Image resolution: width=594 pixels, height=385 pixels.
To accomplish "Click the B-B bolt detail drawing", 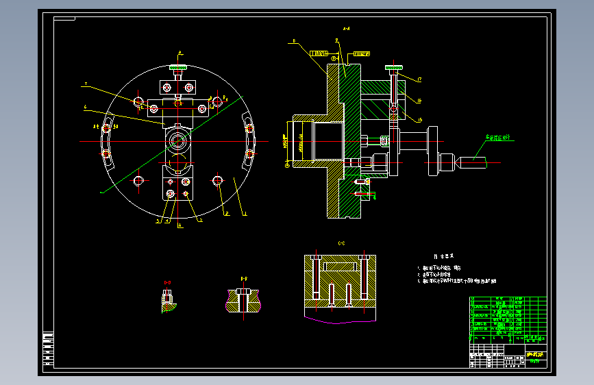I will [243, 301].
